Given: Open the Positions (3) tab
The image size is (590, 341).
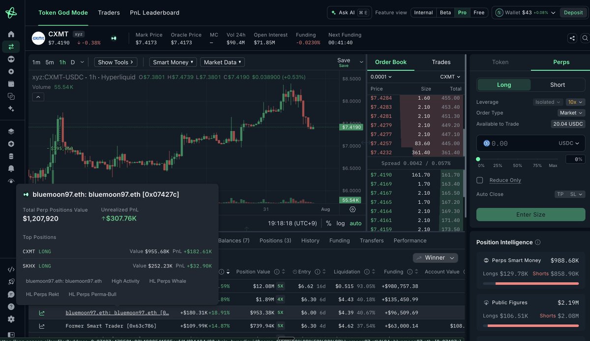Looking at the screenshot, I should coord(275,241).
